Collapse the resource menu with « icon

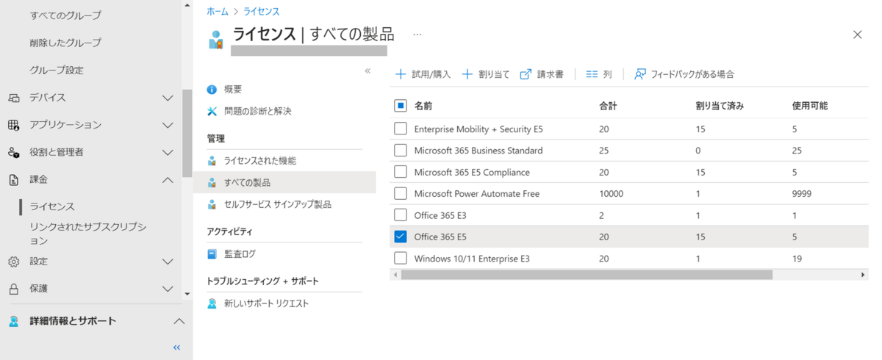pos(367,71)
